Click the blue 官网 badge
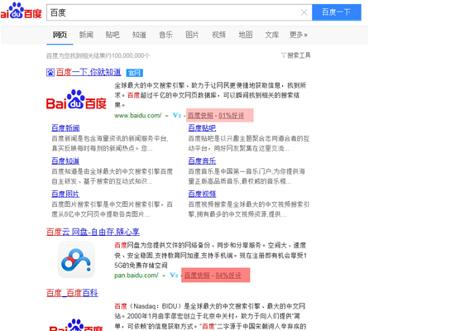Viewport: 455px width, 331px height. (134, 73)
